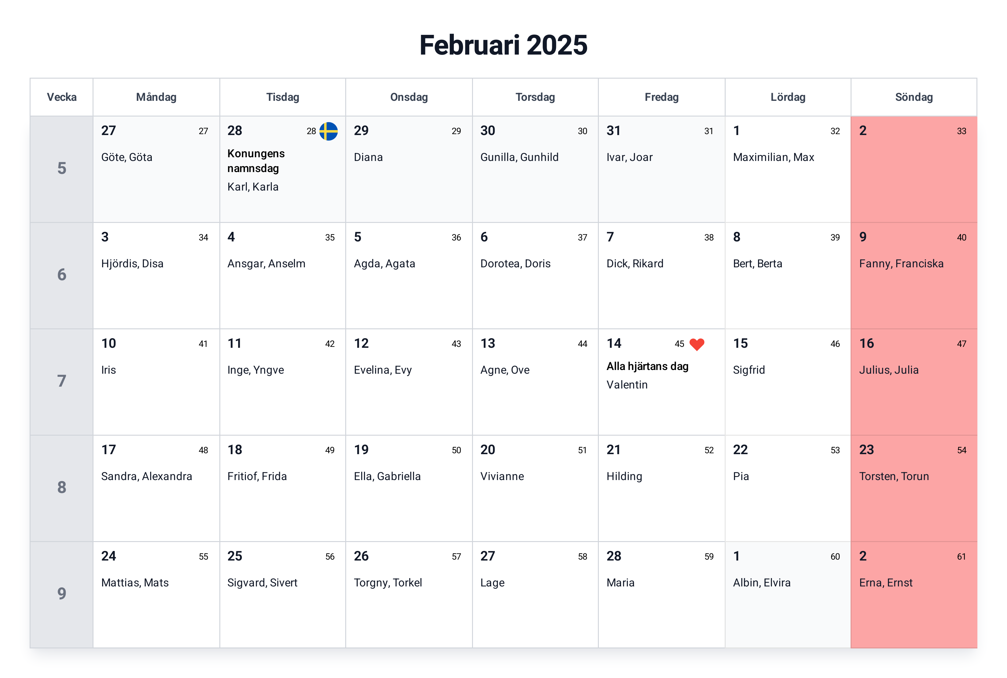Select Sunday February 9 Fanny, Franciska cell
Viewport: 1007px width, 678px height.
(914, 275)
